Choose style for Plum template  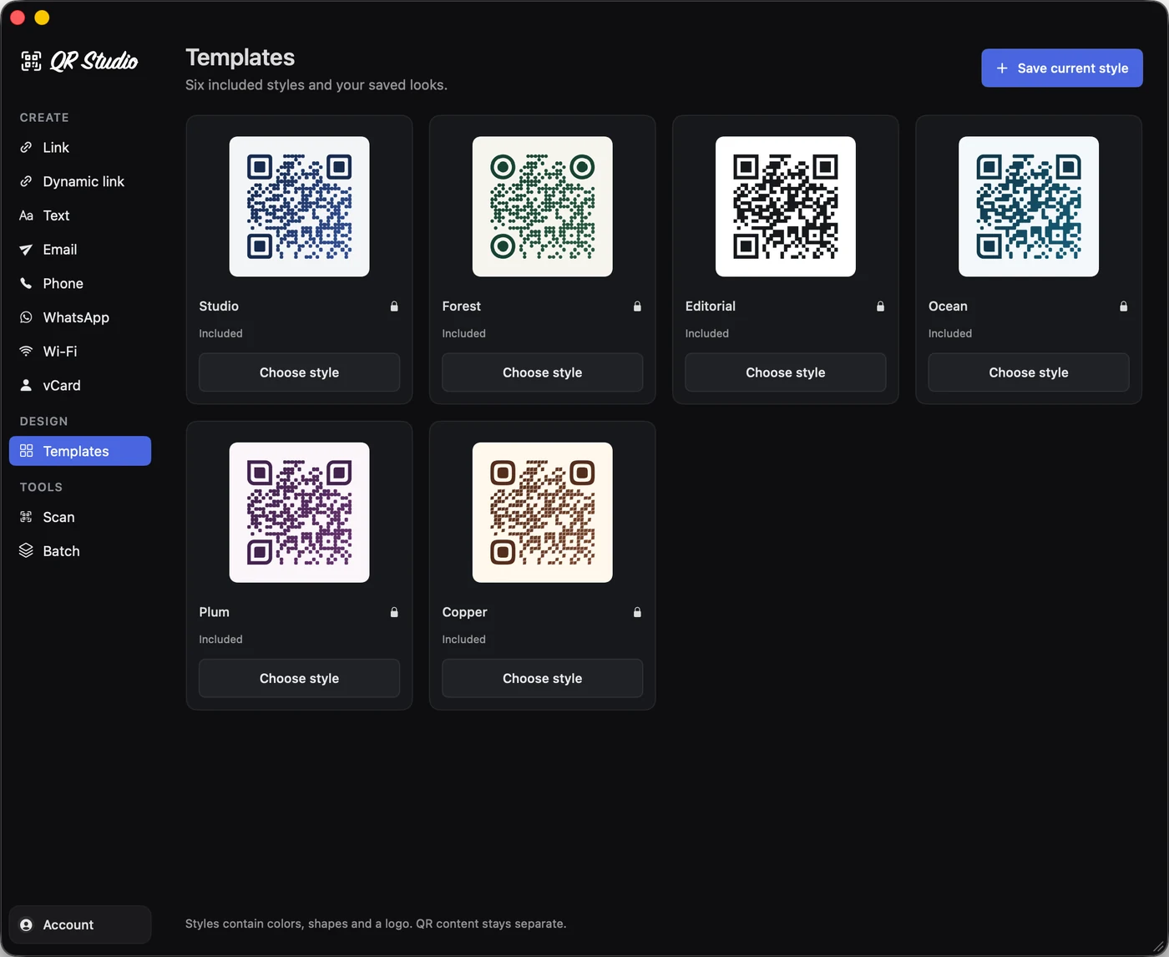pos(299,678)
